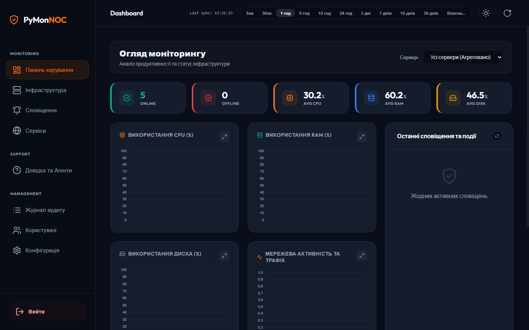Click the Довідка та Агенти question icon
This screenshot has width=529, height=330.
[17, 170]
